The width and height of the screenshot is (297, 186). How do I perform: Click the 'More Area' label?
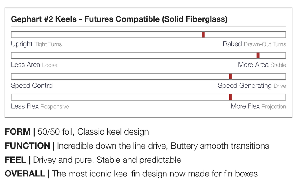point(253,65)
